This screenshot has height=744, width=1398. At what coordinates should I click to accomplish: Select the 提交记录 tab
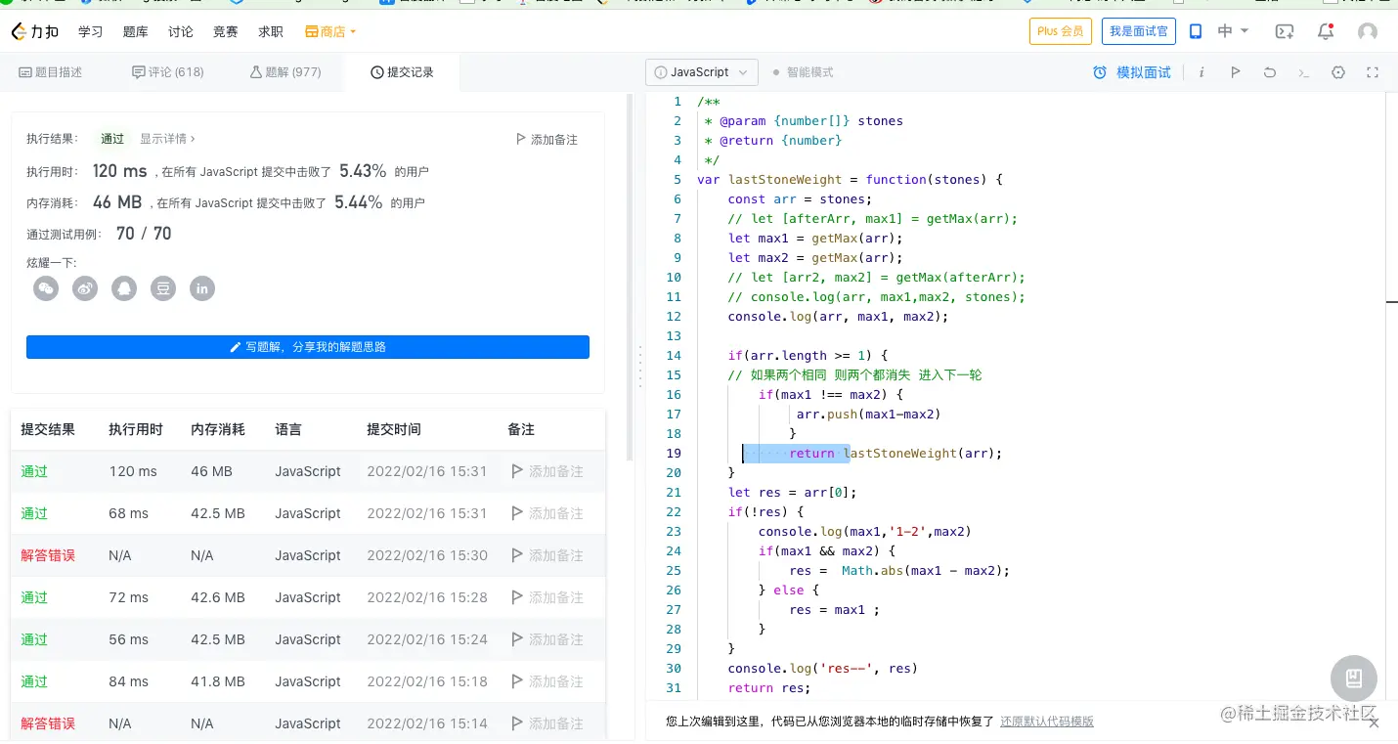click(402, 72)
